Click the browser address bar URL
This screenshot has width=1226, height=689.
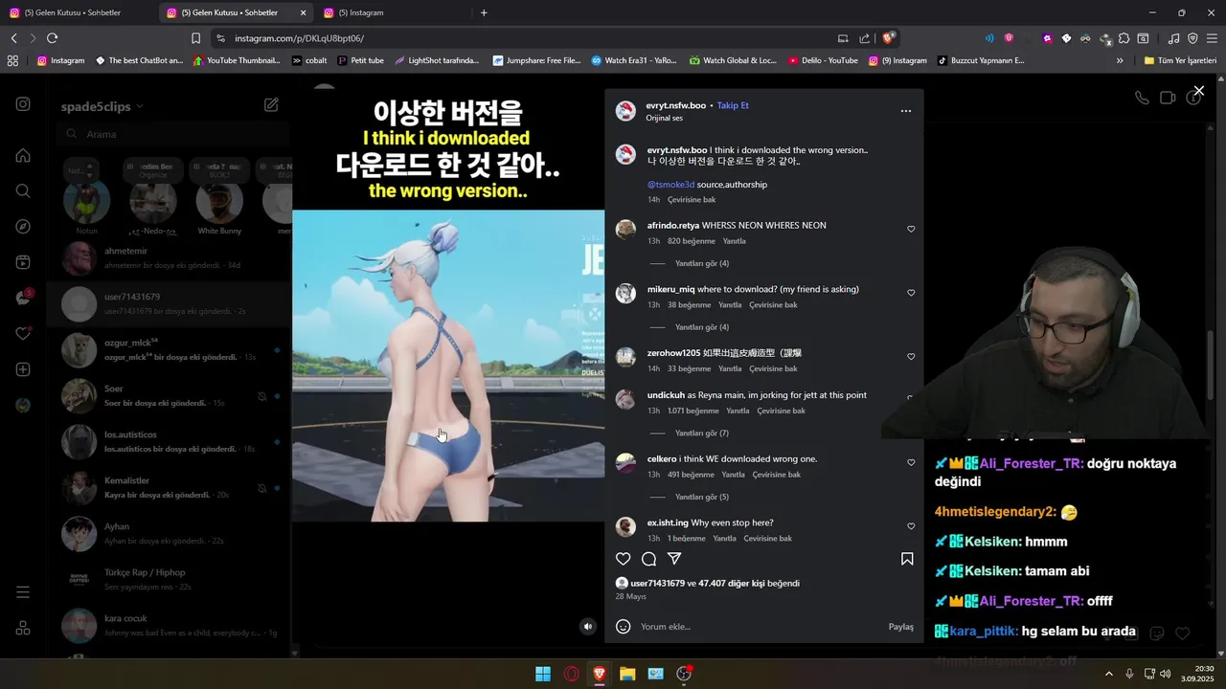tap(299, 38)
